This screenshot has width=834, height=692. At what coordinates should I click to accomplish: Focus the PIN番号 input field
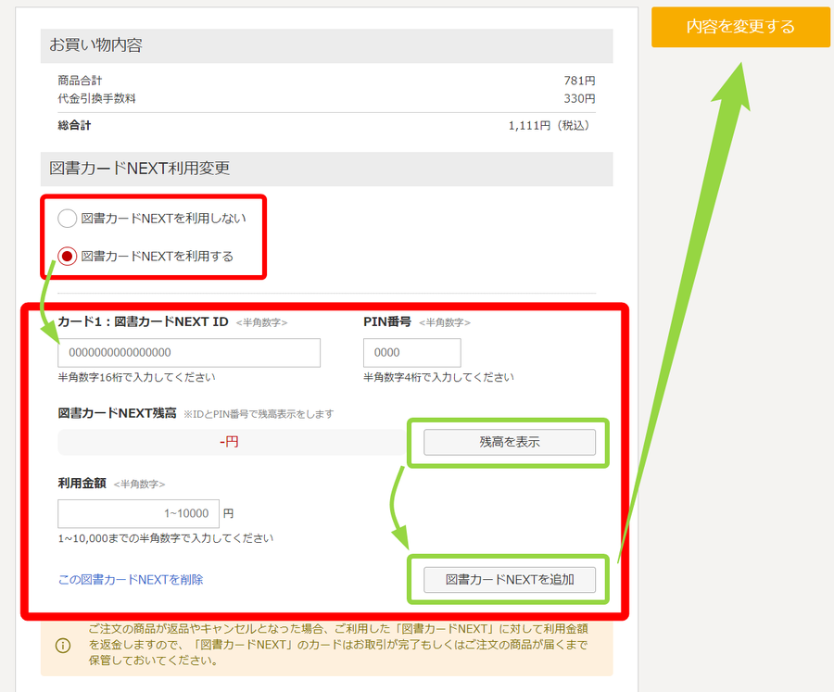(x=412, y=353)
